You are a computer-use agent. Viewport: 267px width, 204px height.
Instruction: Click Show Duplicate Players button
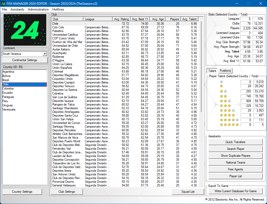235,155
